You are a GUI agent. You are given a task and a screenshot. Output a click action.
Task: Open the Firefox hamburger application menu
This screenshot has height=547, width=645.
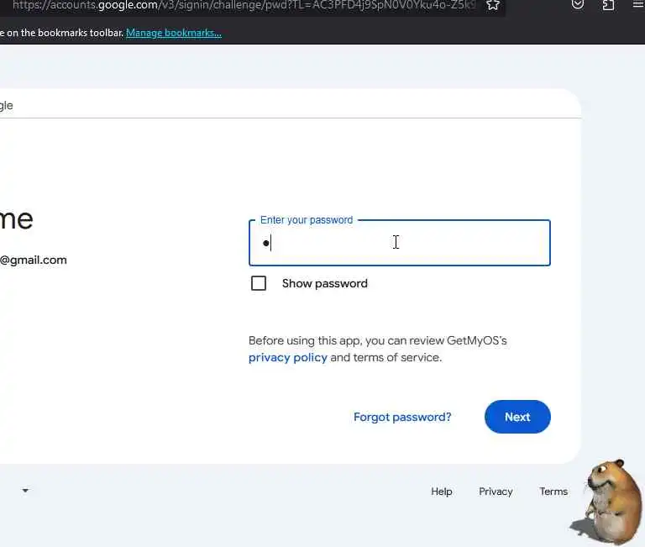click(x=638, y=4)
